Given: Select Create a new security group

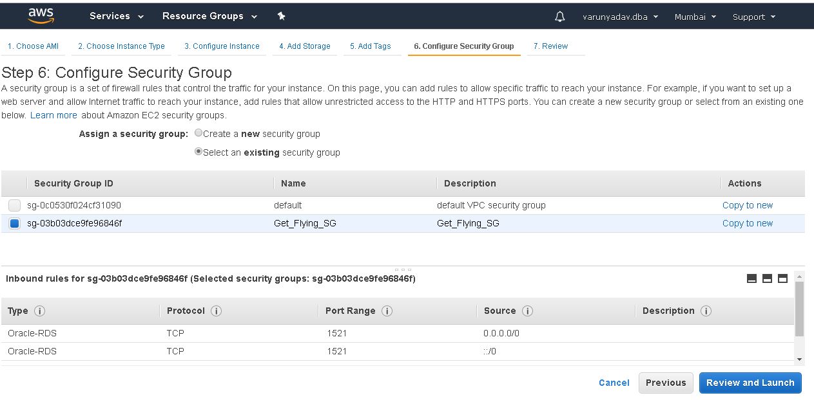Looking at the screenshot, I should coord(199,132).
